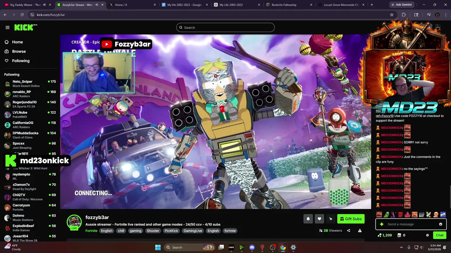The height and width of the screenshot is (253, 451).
Task: Select Carrotyum in following list
Action: tap(30, 207)
